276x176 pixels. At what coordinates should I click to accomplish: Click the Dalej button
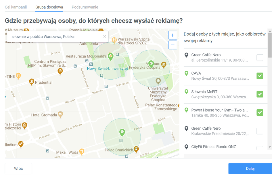(x=250, y=169)
